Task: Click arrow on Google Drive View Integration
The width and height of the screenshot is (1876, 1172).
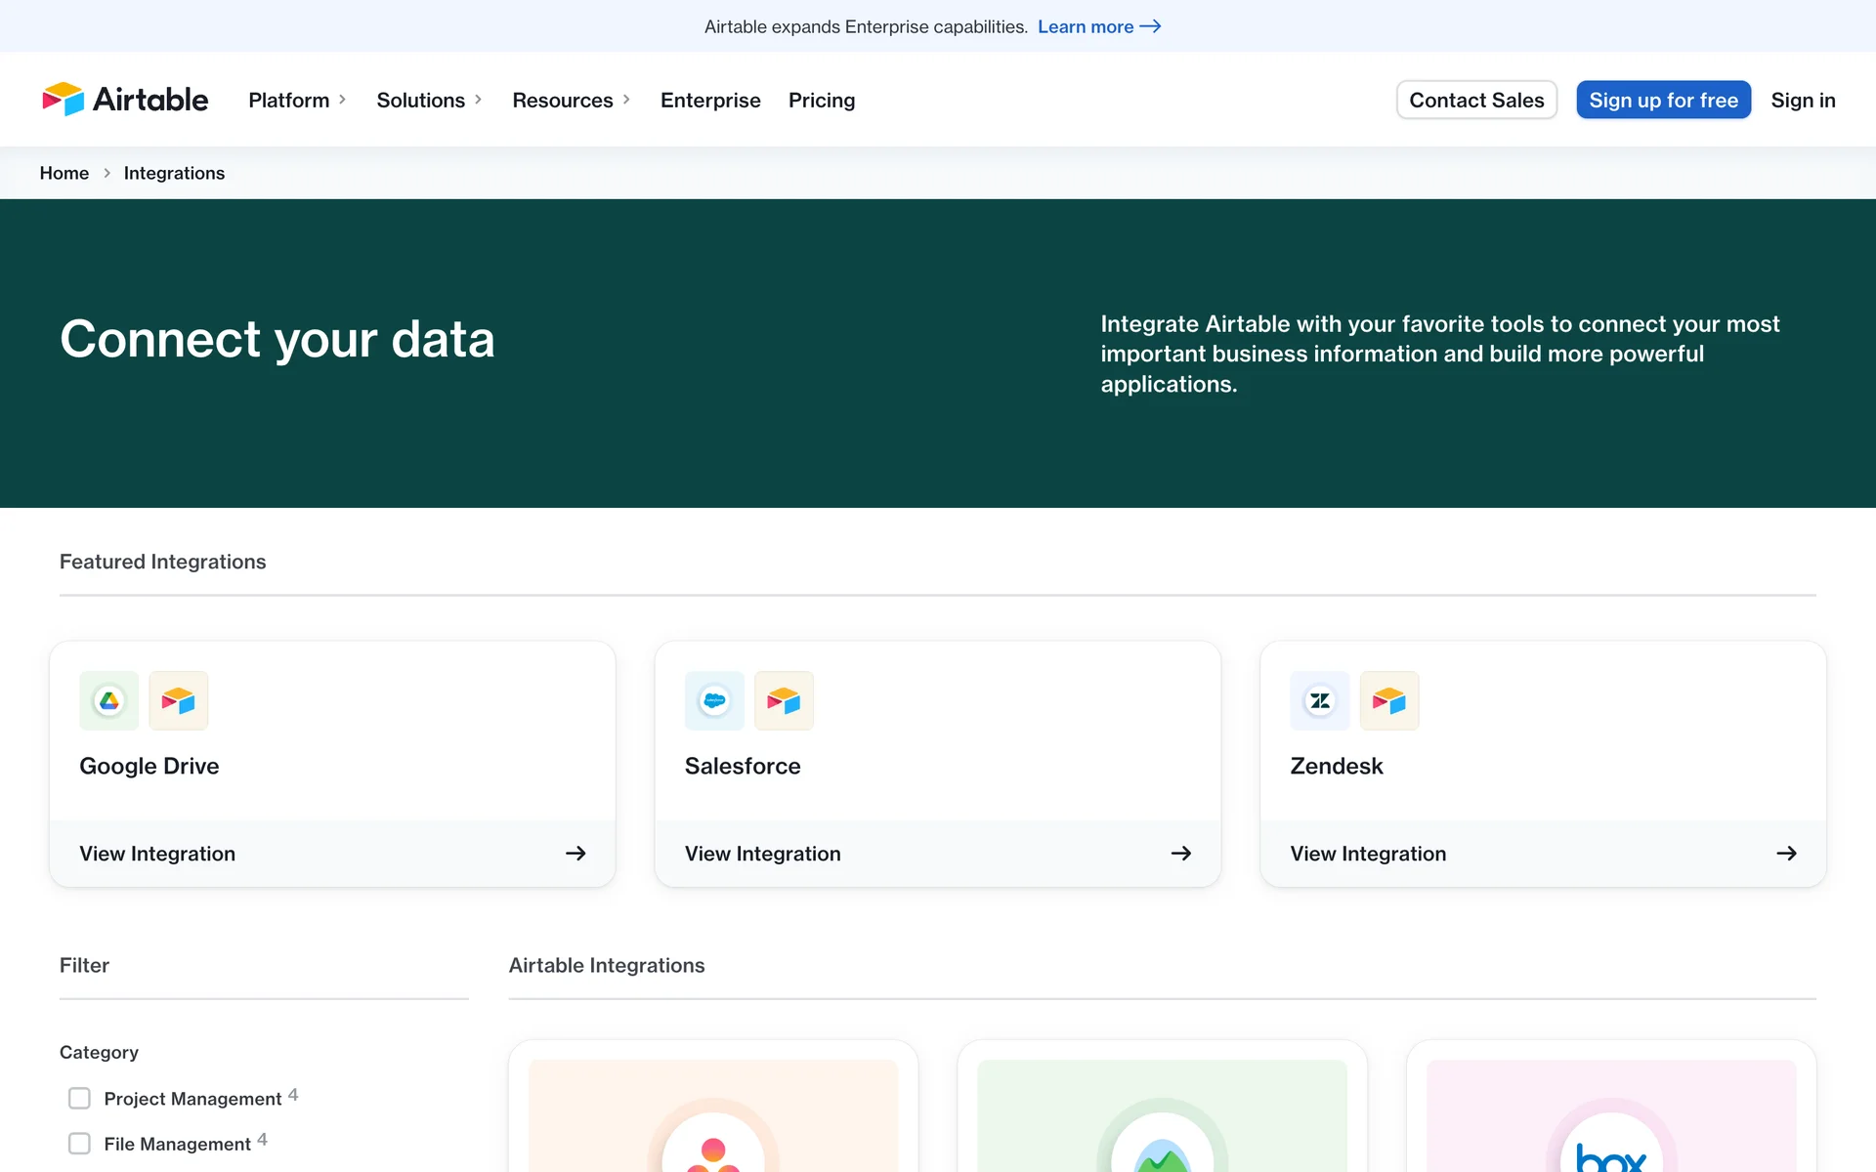Action: click(x=576, y=854)
